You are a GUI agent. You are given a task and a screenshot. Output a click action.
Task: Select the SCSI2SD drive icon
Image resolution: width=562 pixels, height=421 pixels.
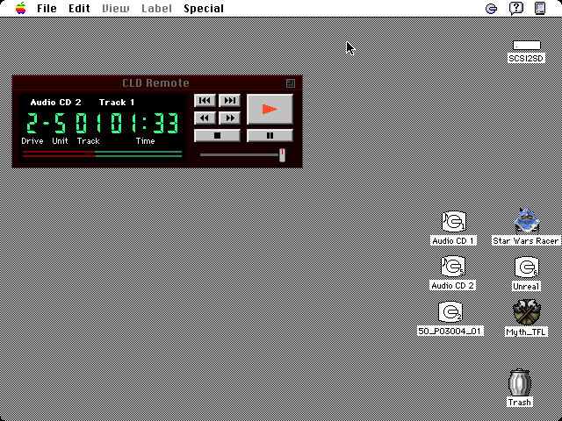(527, 45)
